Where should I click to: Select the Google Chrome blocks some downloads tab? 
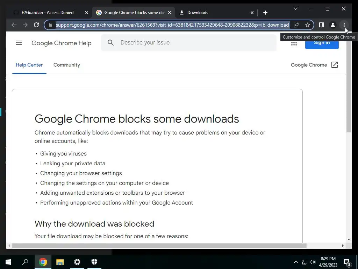pyautogui.click(x=134, y=13)
